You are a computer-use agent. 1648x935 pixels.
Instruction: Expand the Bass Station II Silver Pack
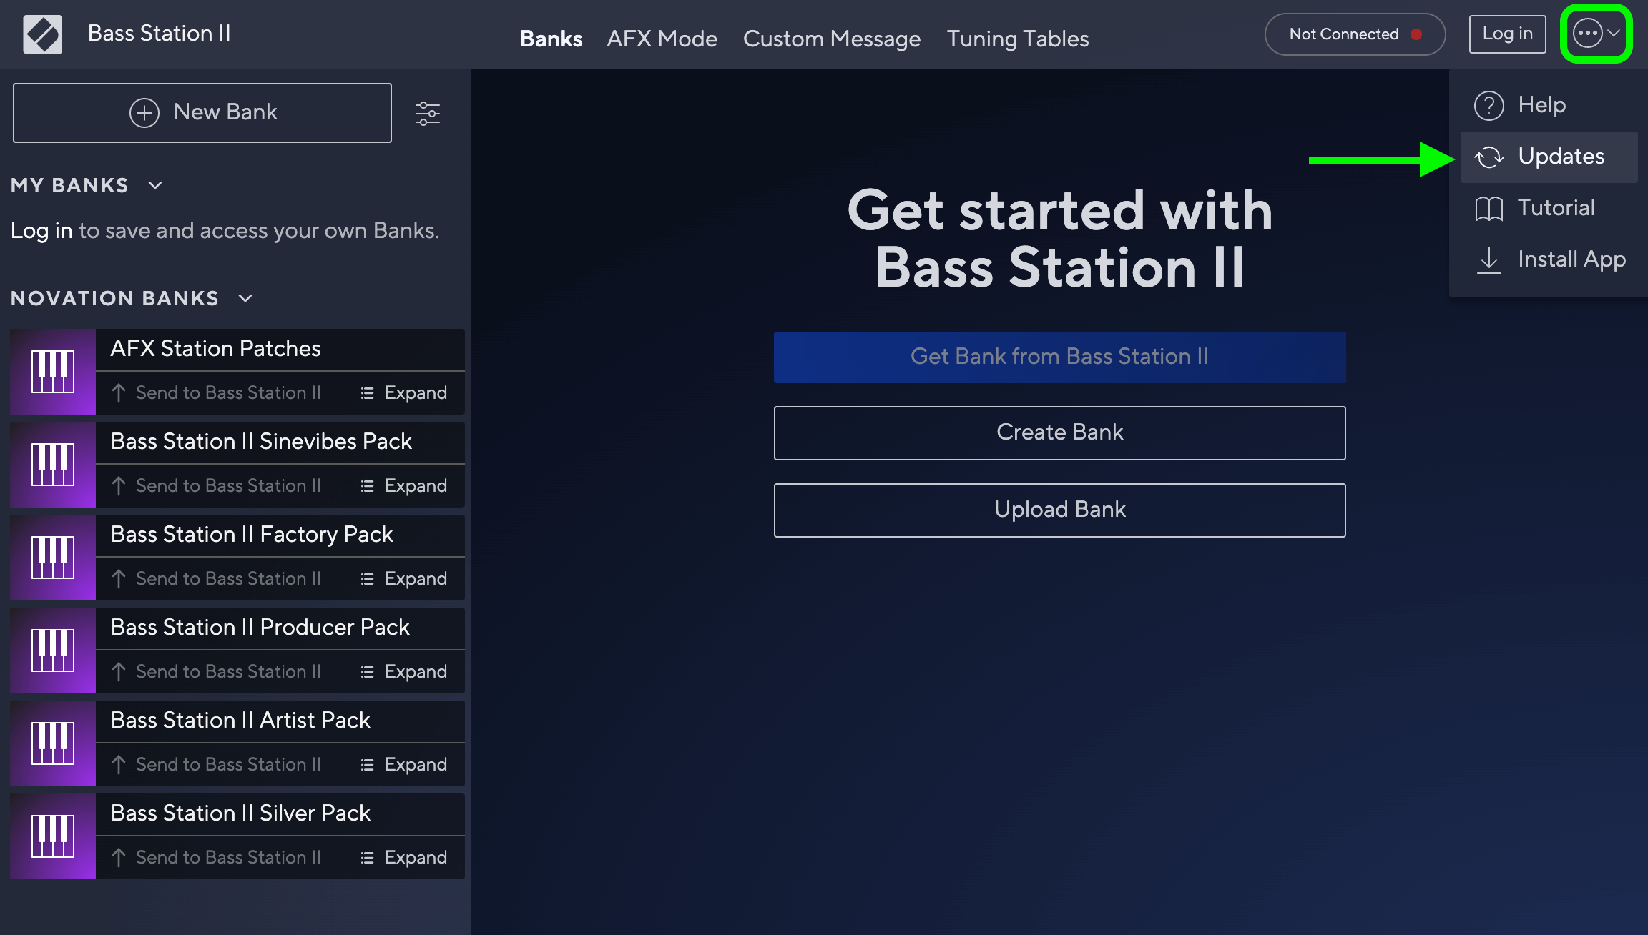(404, 857)
